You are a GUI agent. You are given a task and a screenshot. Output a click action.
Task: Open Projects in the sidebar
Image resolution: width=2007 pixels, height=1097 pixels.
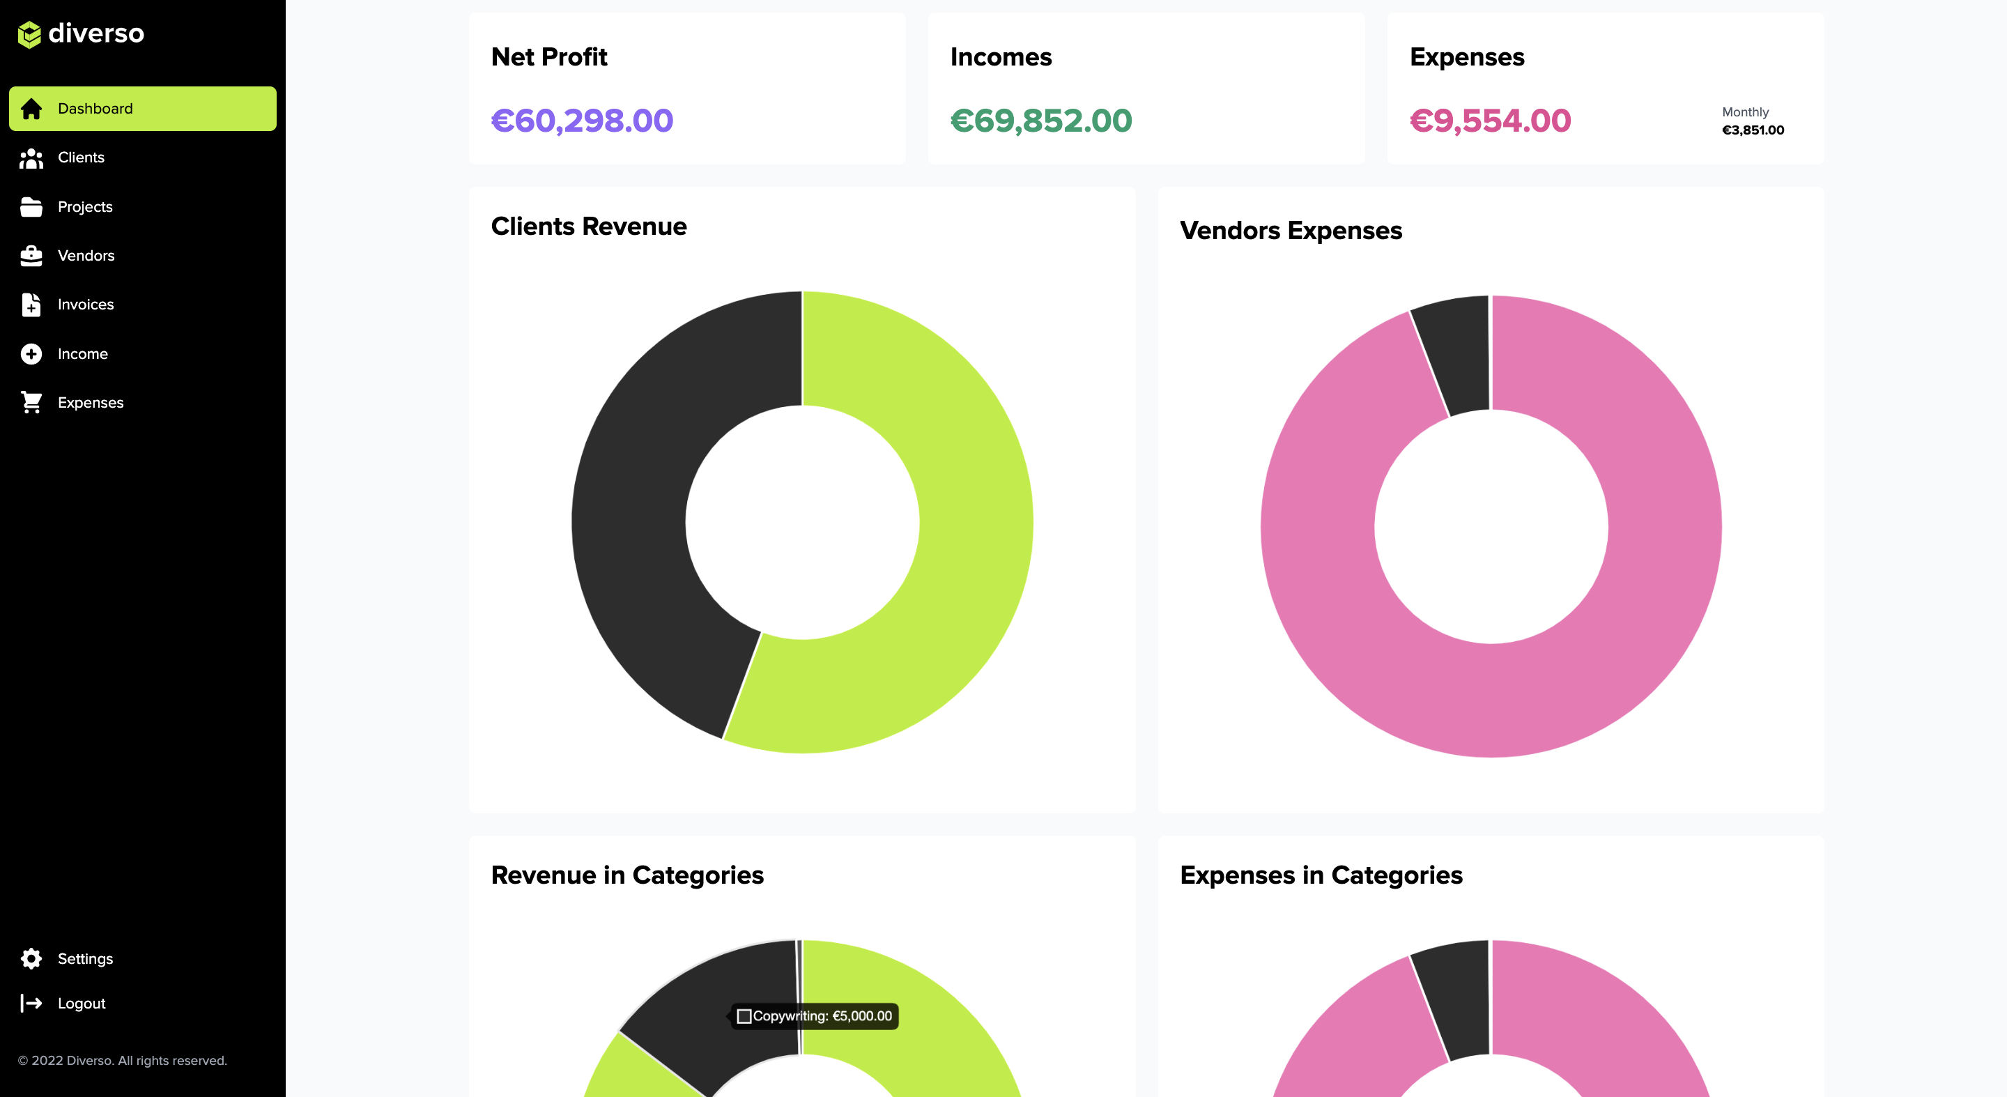pyautogui.click(x=143, y=206)
